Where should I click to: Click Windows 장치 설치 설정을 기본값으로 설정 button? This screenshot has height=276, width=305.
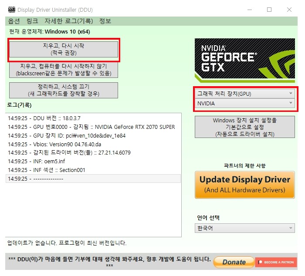245,127
